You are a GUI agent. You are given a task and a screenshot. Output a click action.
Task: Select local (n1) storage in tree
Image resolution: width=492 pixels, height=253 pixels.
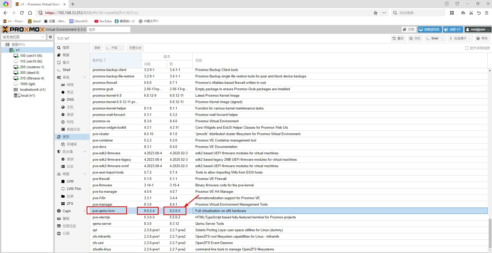[28, 95]
